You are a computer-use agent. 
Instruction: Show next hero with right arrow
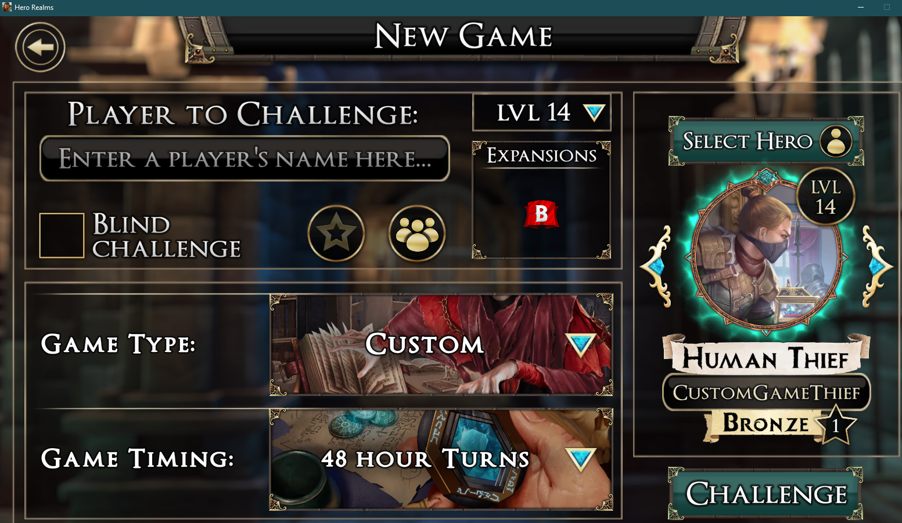coord(876,266)
